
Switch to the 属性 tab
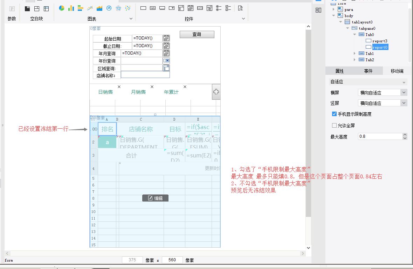(339, 71)
